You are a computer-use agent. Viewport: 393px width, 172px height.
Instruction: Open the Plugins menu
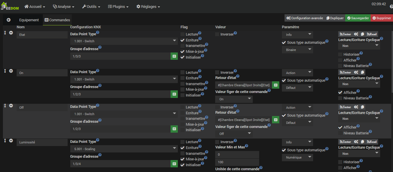click(118, 6)
